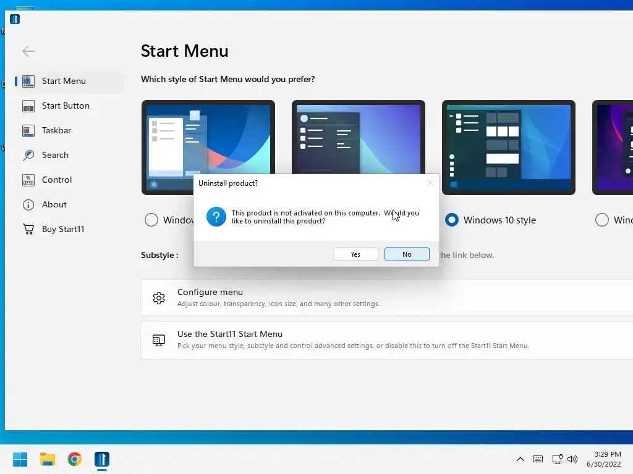Screen dimensions: 633x474
Task: Click the Start Menu sidebar icon
Action: pyautogui.click(x=28, y=81)
